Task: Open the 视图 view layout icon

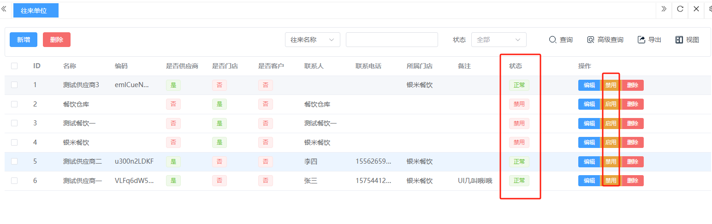Action: [x=679, y=40]
